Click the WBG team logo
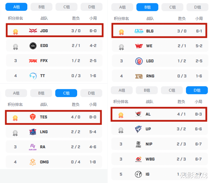The image size is (211, 183). coord(139,159)
